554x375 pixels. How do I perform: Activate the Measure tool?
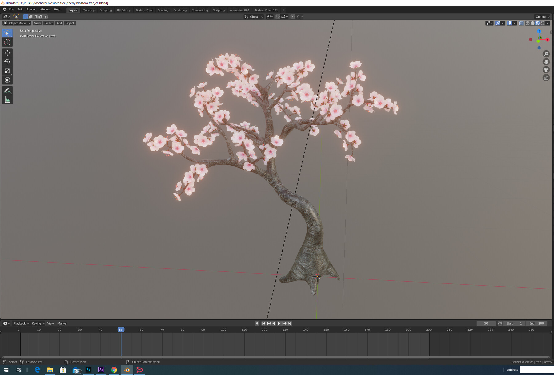7,99
